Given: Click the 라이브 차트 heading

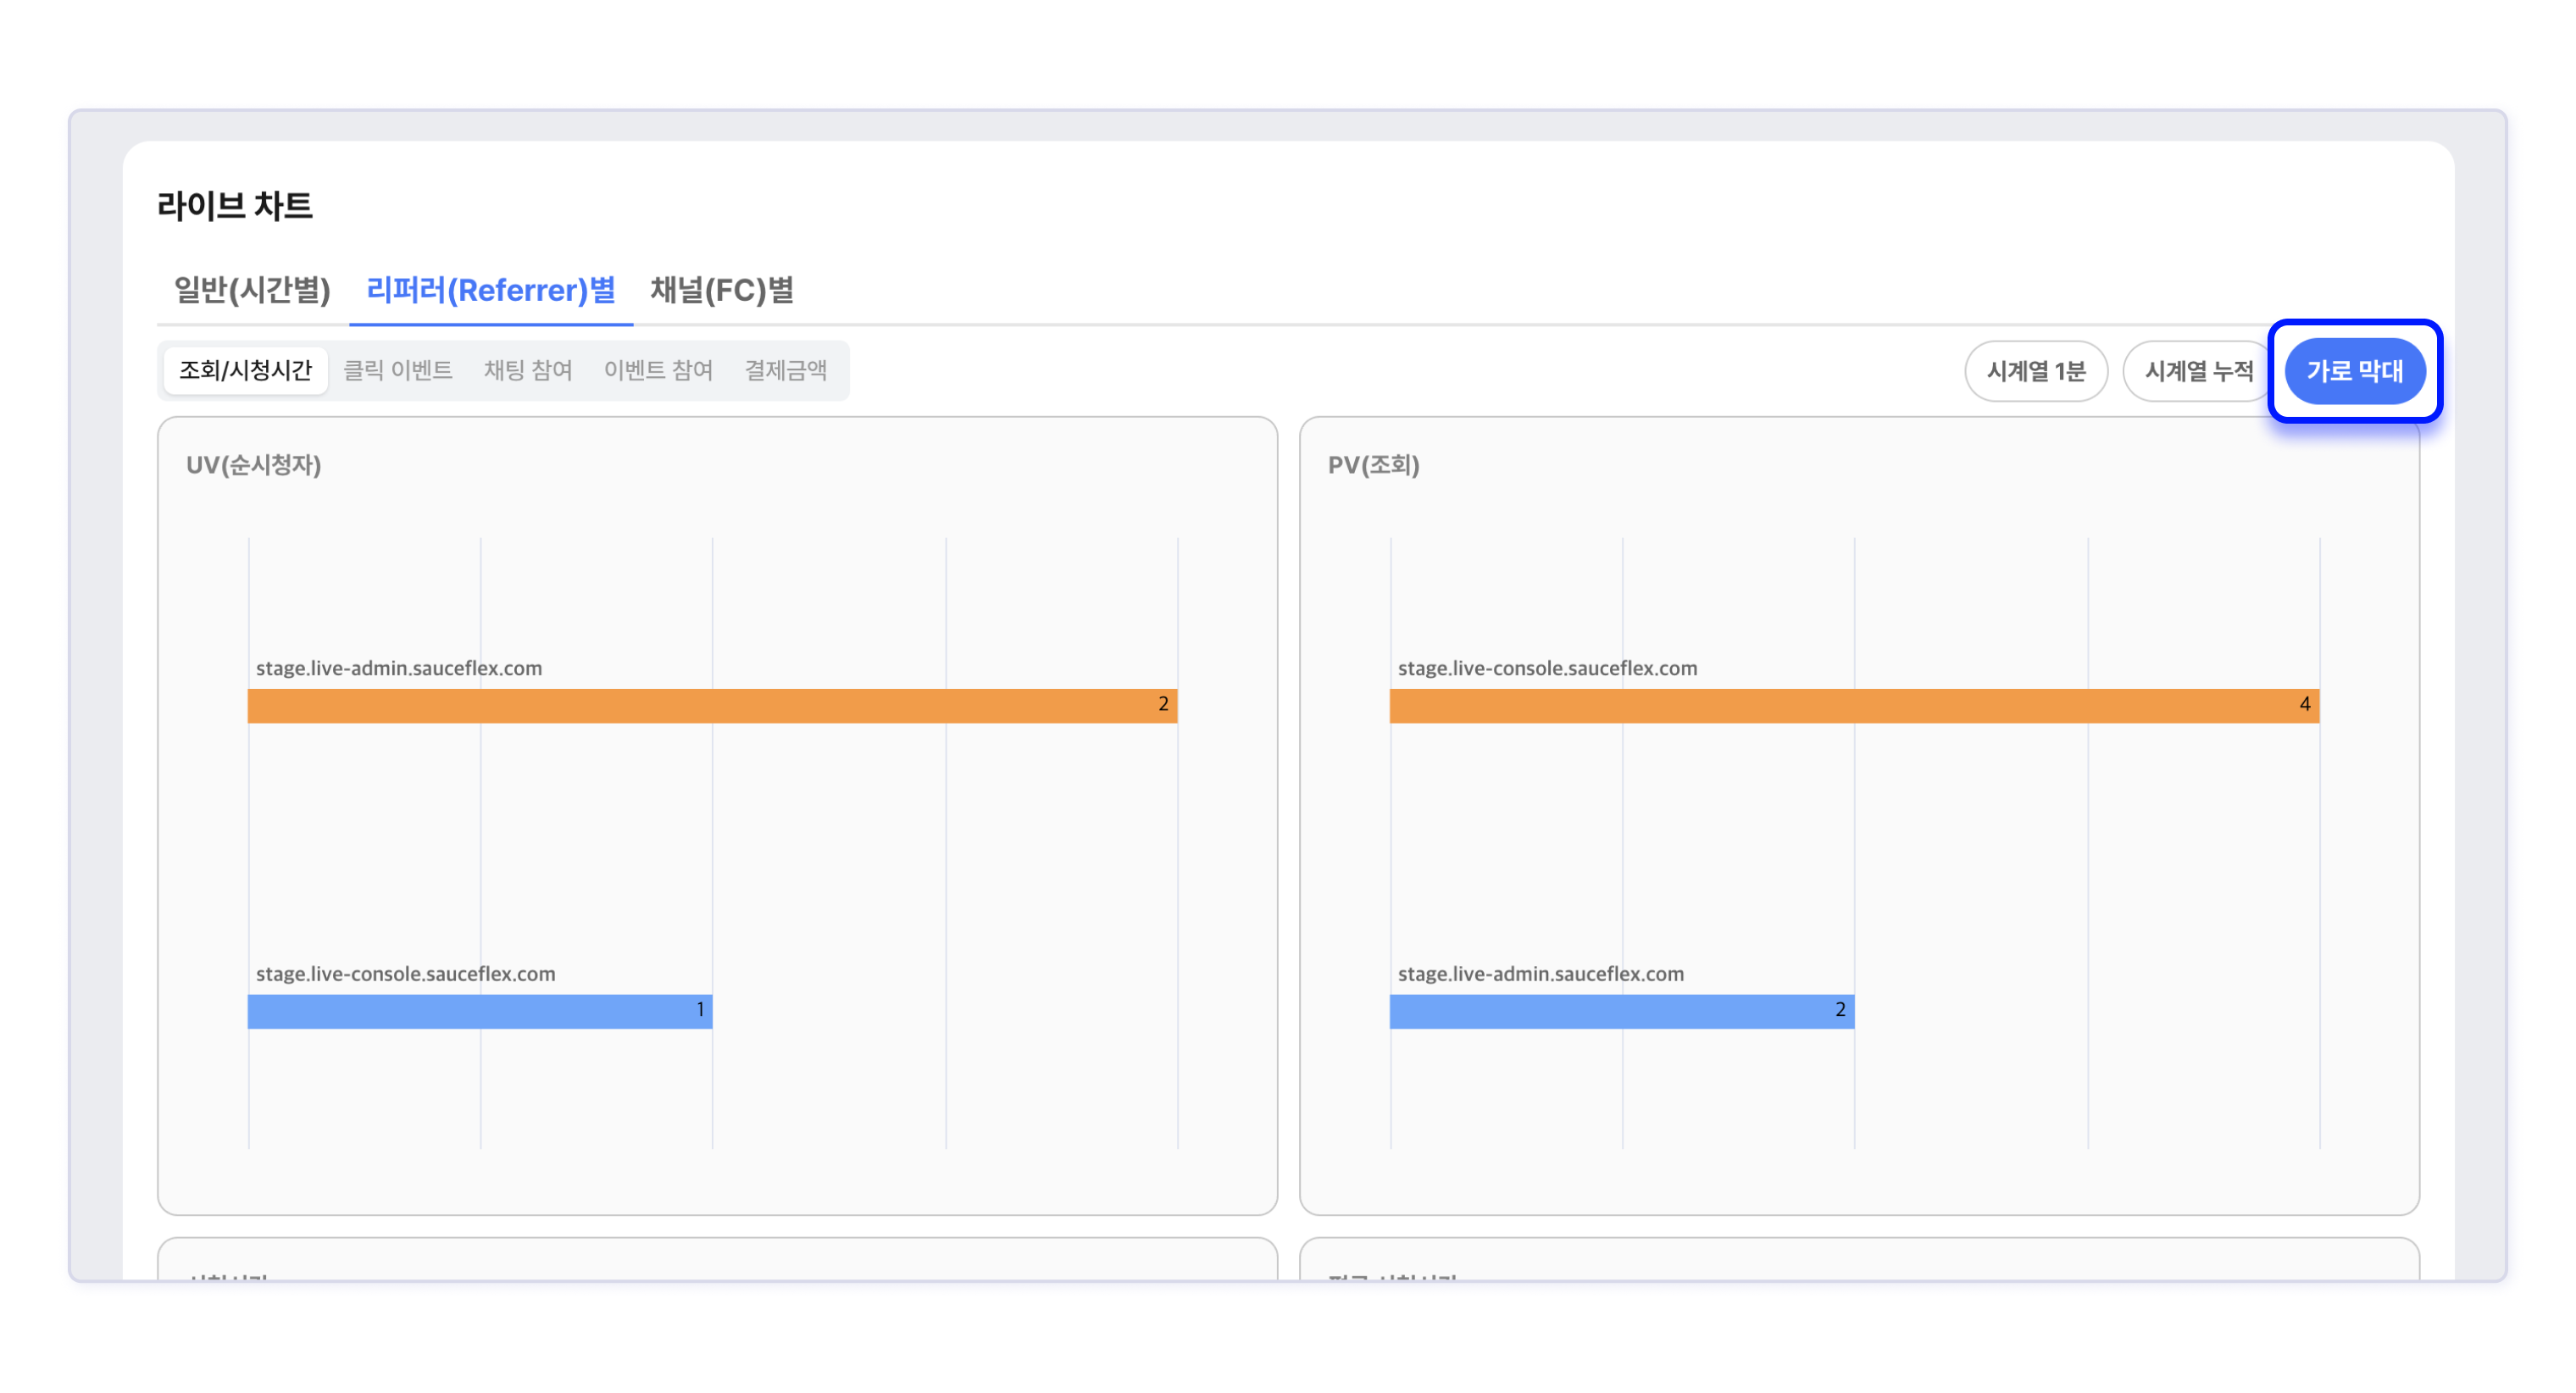Looking at the screenshot, I should click(235, 206).
